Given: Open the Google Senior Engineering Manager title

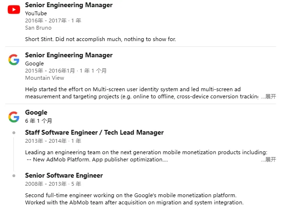Looking at the screenshot, I should click(x=69, y=55).
